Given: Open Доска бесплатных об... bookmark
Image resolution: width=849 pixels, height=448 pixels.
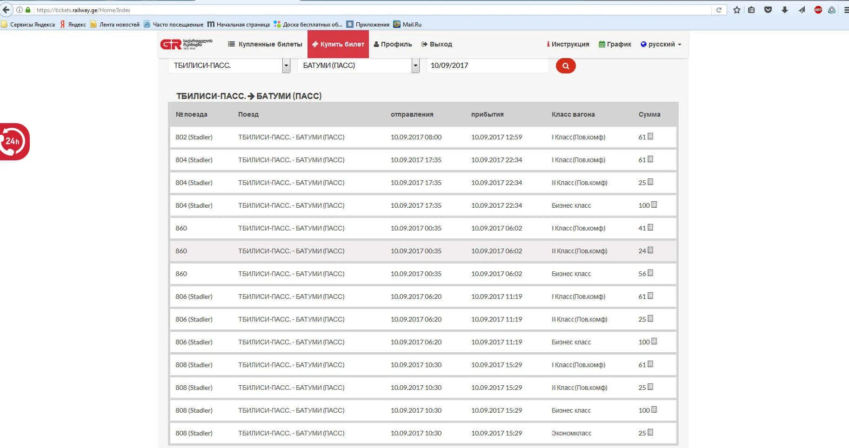Looking at the screenshot, I should [308, 24].
